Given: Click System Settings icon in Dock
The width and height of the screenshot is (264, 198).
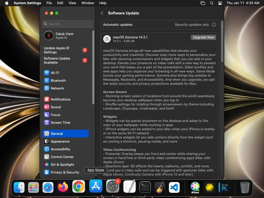Looking at the screenshot, I should pos(113,187).
